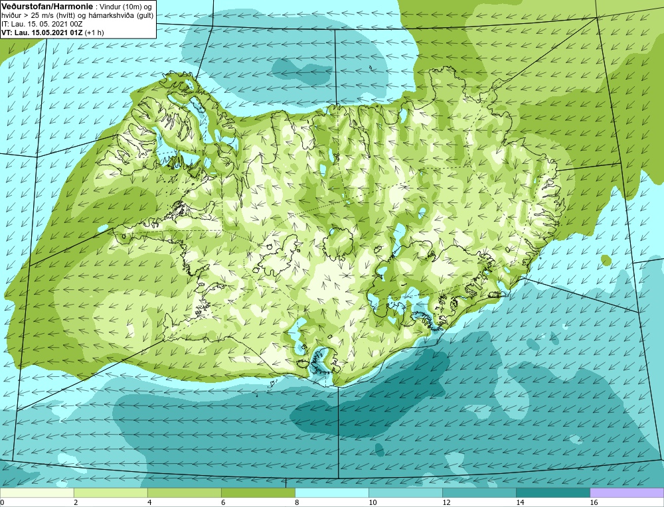Click the 'IT: Lau. 15. 05. 2021 00Z' line
The height and width of the screenshot is (507, 664).
(42, 24)
